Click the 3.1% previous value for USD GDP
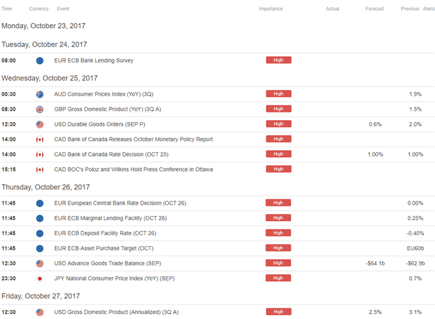This screenshot has height=319, width=435. click(415, 312)
